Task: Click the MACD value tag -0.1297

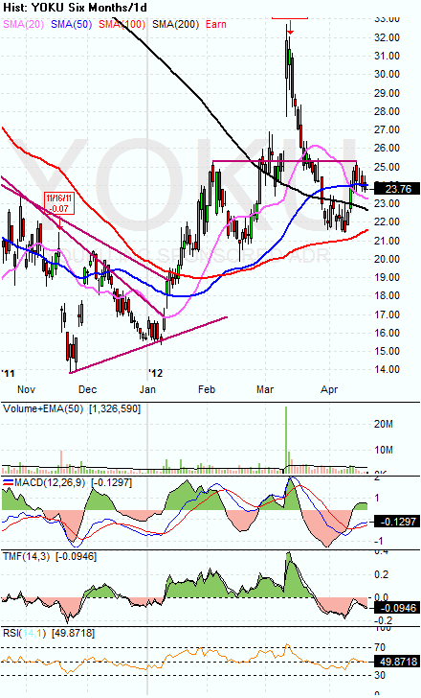Action: pos(398,522)
